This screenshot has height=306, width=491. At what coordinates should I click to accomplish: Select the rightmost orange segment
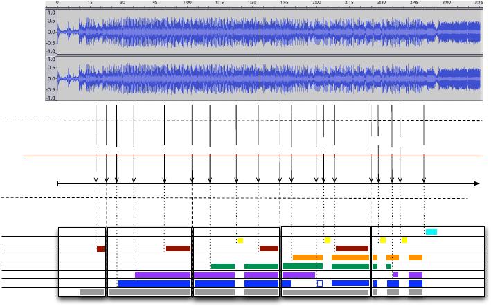(x=415, y=258)
